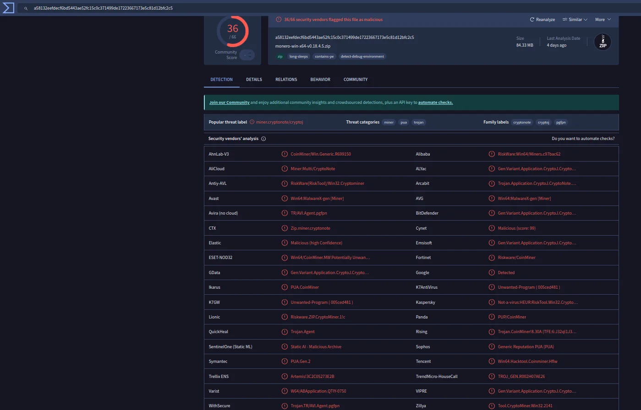Switch to the Details tab
The image size is (641, 410).
[254, 80]
